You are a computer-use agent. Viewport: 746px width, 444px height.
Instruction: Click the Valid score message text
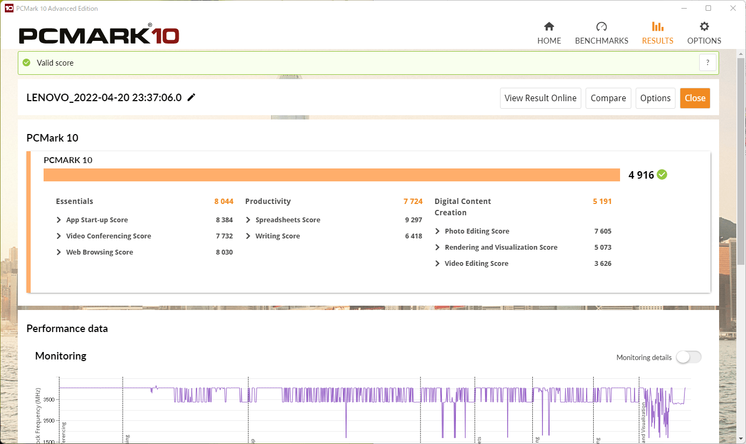click(55, 63)
